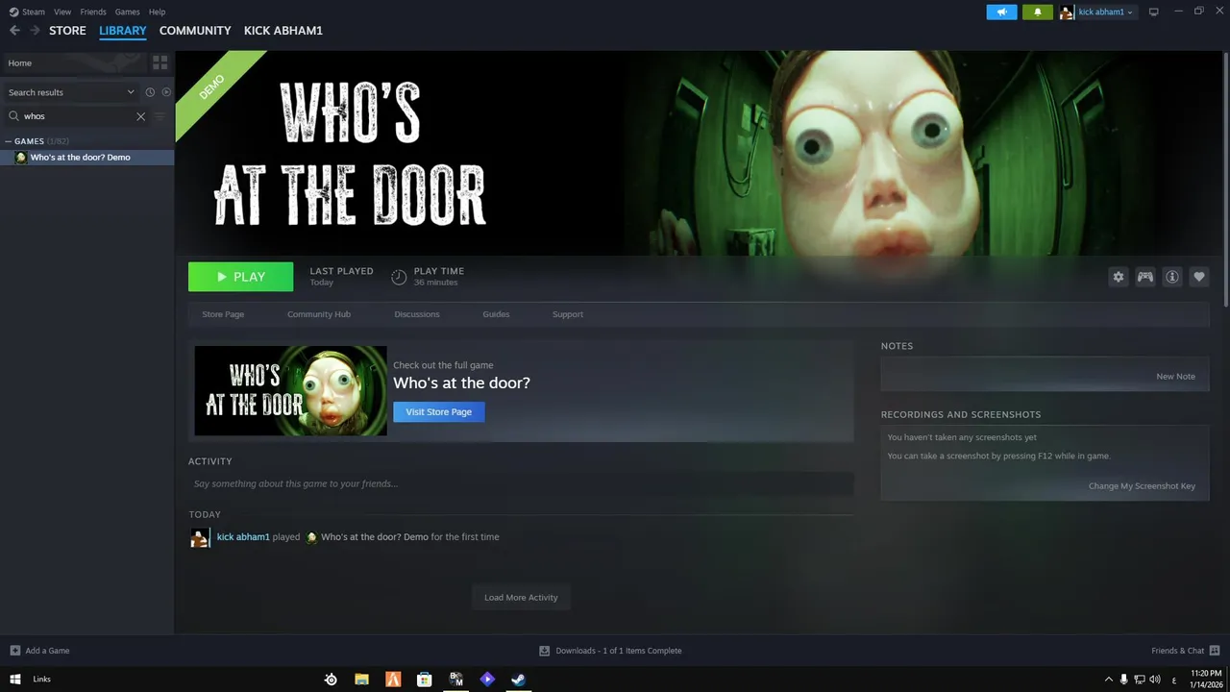Open the Games menu
Viewport: 1230px width, 692px height.
(127, 12)
